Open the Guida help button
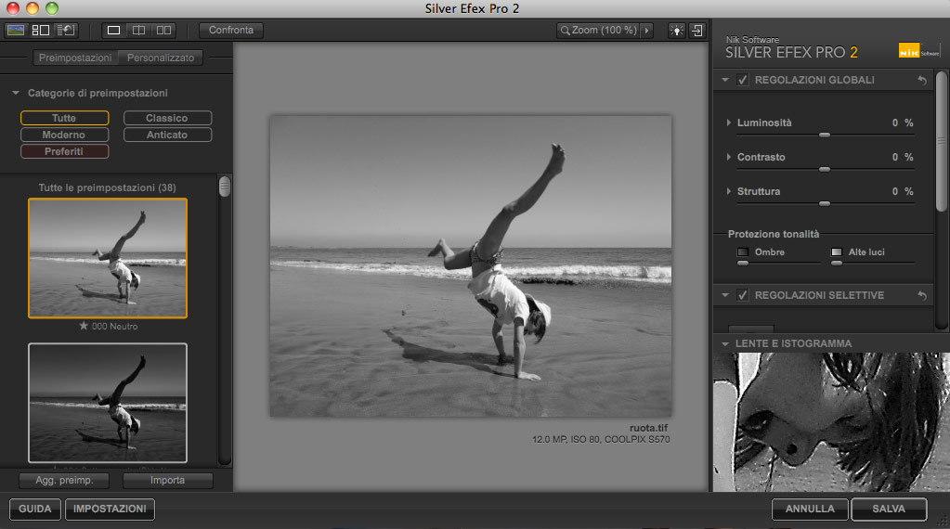Screen dimensions: 950x529 tap(35, 509)
